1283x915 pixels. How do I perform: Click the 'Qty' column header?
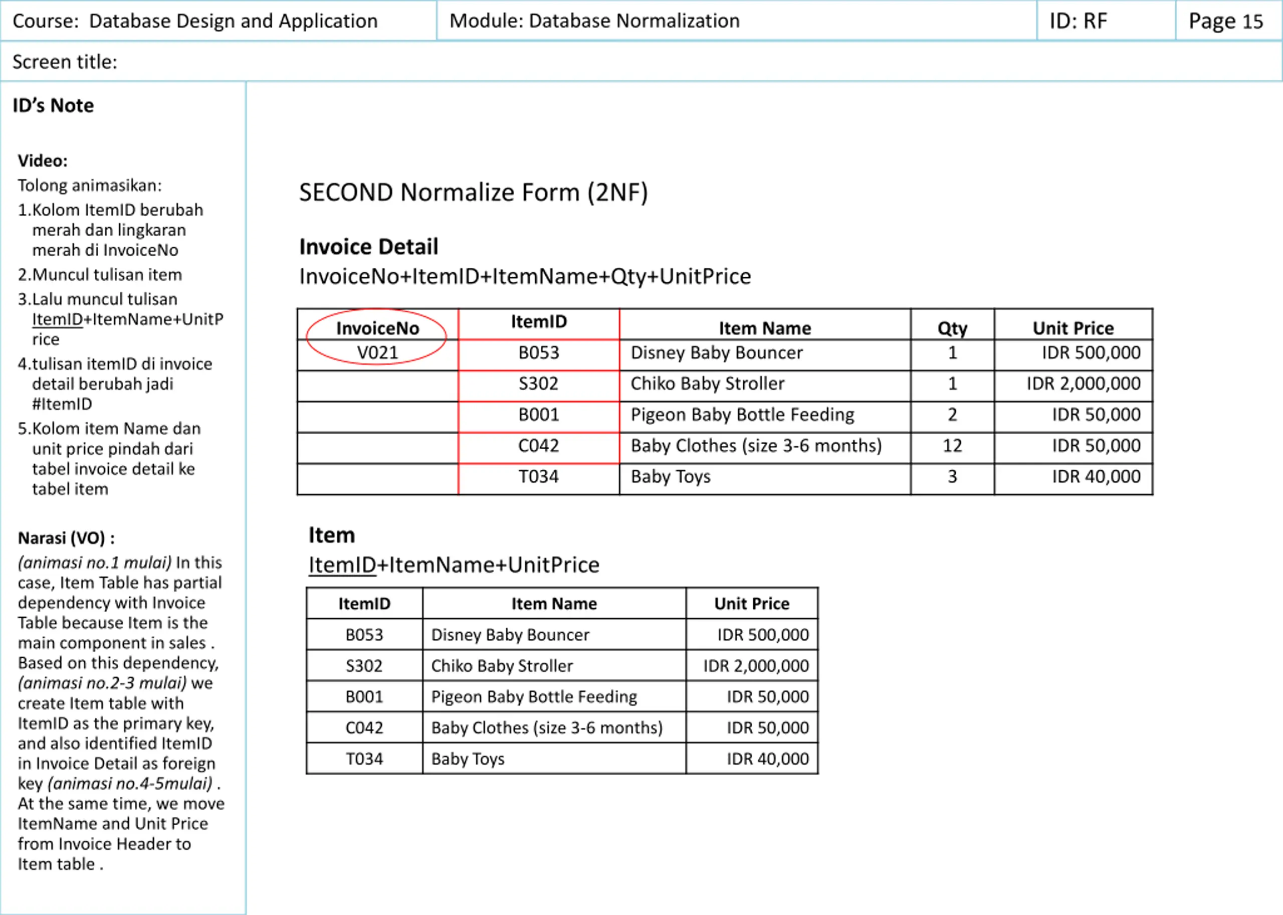pyautogui.click(x=952, y=328)
